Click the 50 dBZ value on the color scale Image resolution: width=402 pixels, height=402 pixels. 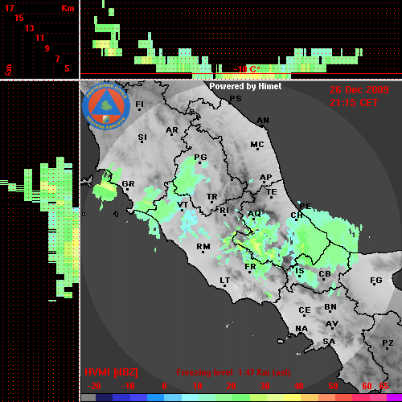[x=333, y=386]
